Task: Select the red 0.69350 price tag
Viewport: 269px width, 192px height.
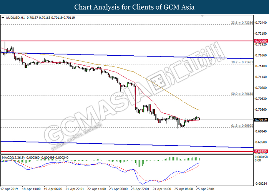Action: point(261,151)
